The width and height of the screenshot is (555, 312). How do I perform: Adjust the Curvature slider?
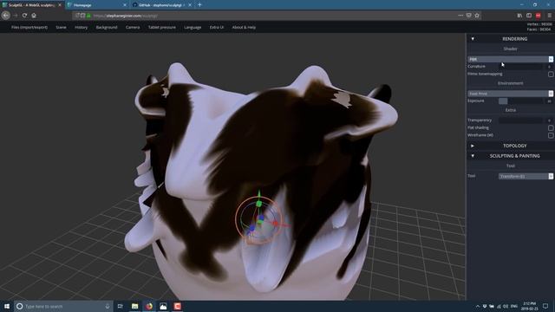520,67
